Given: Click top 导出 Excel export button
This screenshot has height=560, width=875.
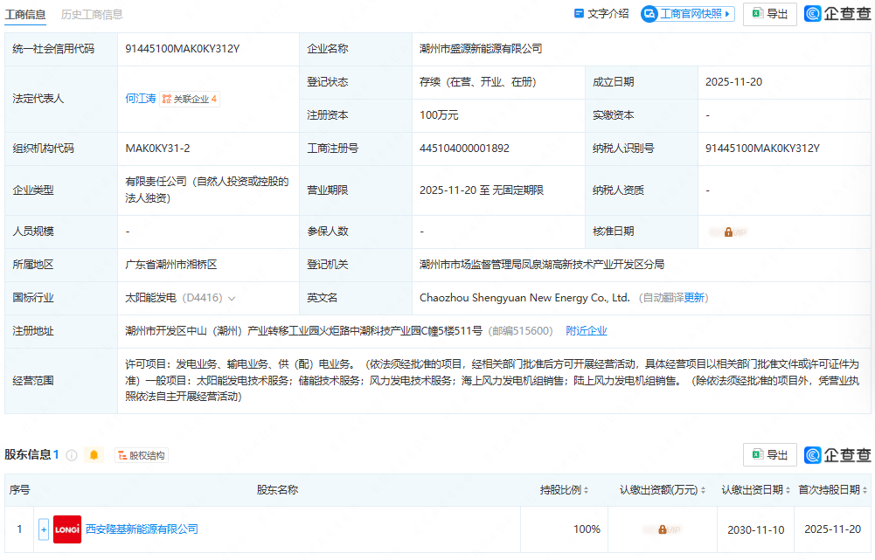Looking at the screenshot, I should click(x=769, y=14).
